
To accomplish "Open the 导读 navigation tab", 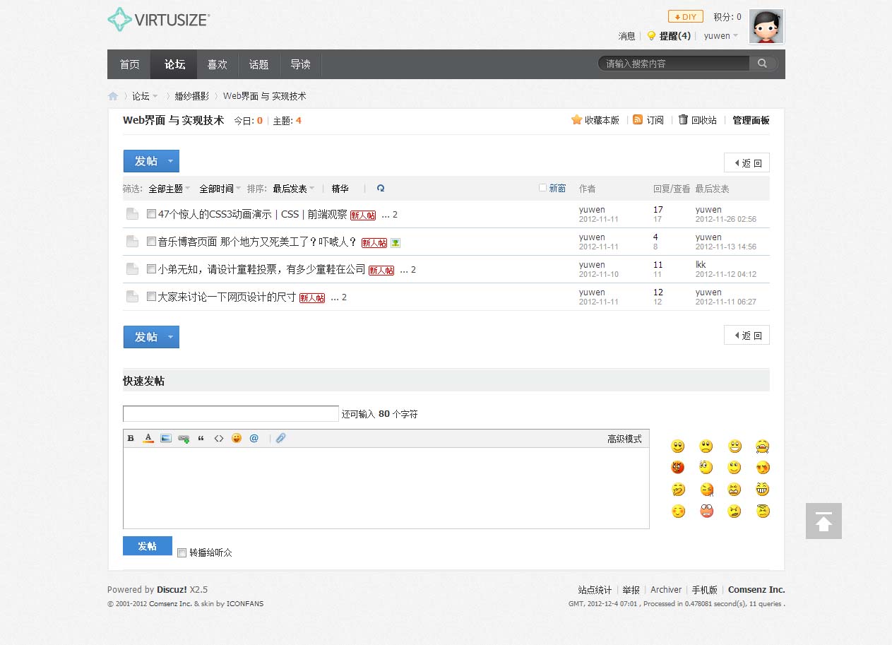I will click(301, 64).
